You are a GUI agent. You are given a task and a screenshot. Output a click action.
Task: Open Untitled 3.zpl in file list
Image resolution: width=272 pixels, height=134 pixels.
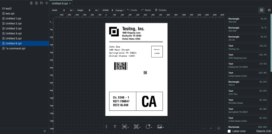(13, 29)
